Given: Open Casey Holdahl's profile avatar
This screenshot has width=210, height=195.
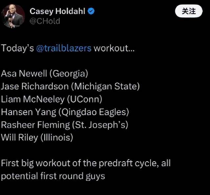Looking at the screenshot, I should click(x=13, y=16).
